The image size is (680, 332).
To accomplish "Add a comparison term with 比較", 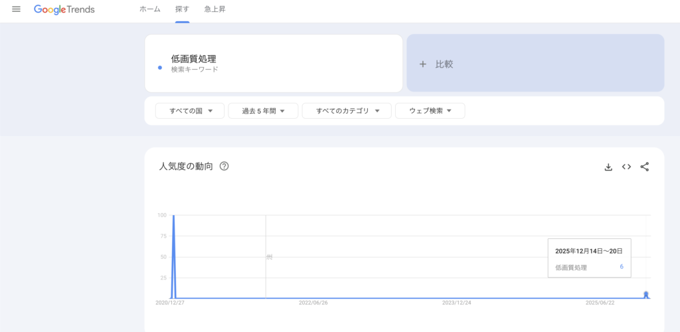I will pyautogui.click(x=535, y=64).
